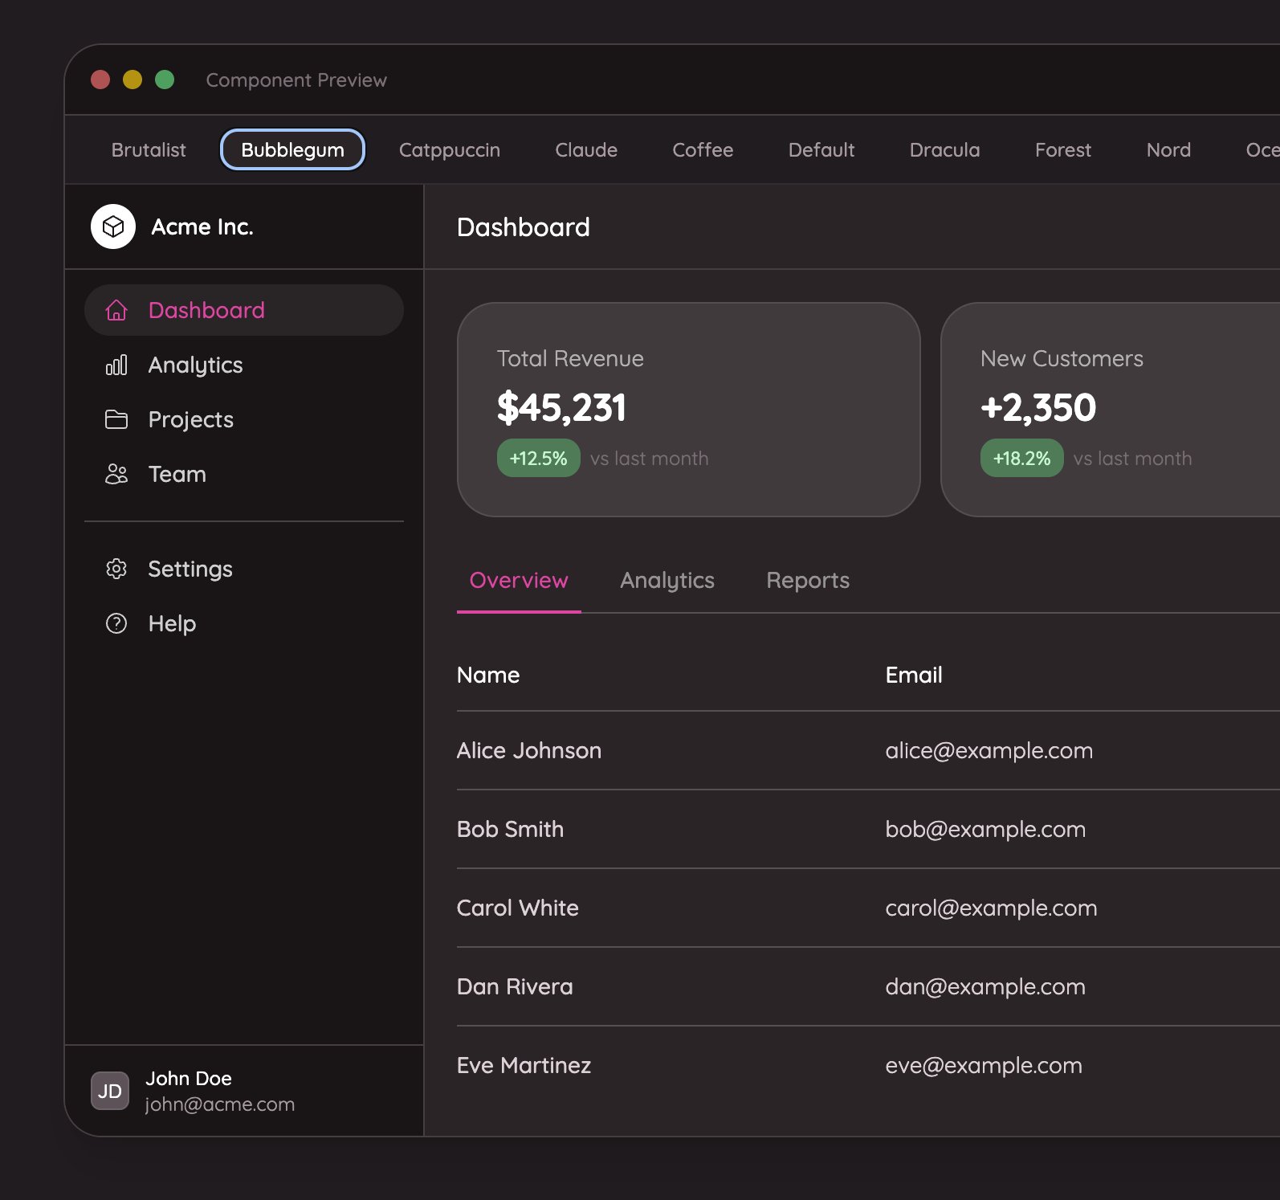
Task: Click the green maximize window dot
Action: (x=165, y=80)
